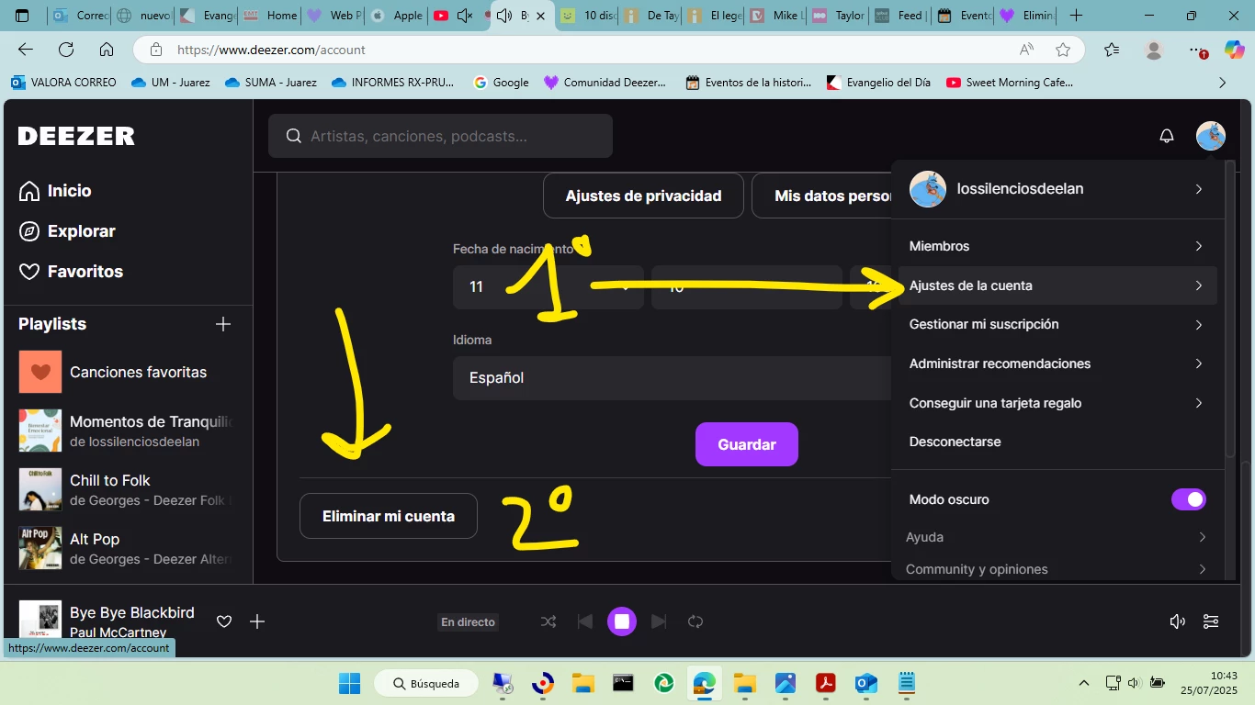Toggle shuffle in the player bar
1255x705 pixels.
point(548,621)
